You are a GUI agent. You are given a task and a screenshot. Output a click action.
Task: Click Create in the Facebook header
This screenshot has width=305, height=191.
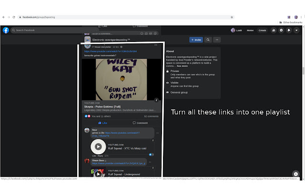[x=262, y=31]
